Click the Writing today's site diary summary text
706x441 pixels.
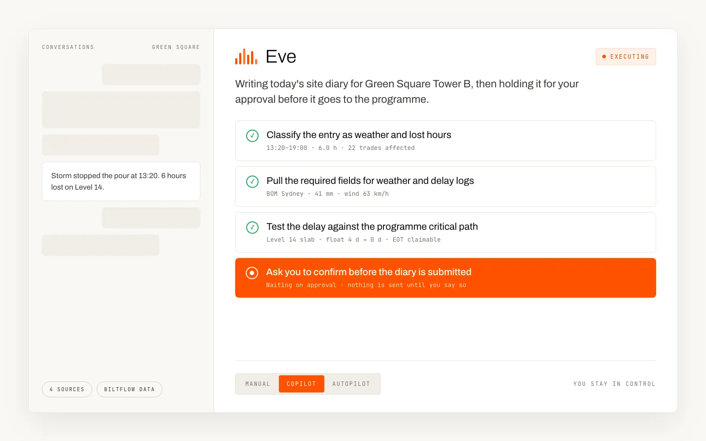click(x=407, y=91)
